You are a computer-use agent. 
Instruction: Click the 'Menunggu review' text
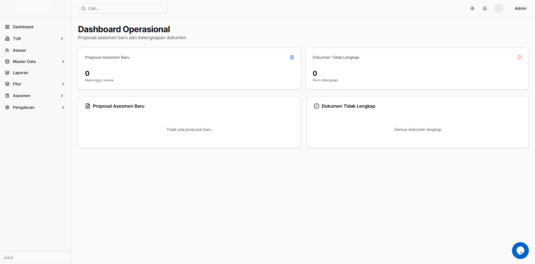(x=99, y=80)
